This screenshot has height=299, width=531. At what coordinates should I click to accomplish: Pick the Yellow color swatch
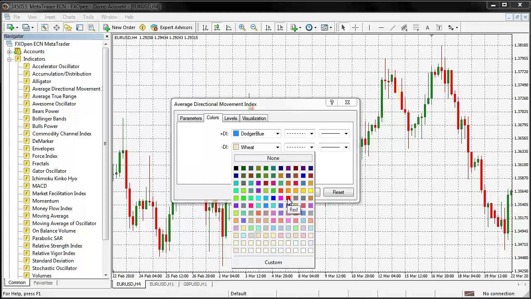point(311,191)
